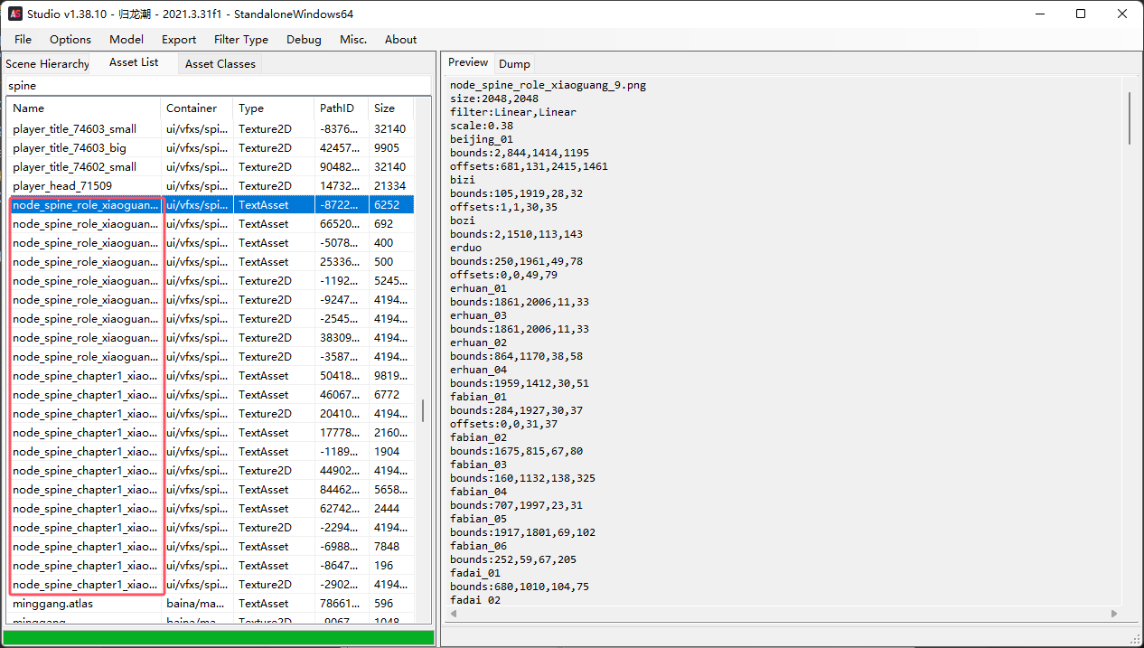Viewport: 1144px width, 648px height.
Task: Select the highlighted row with size 6252
Action: pyautogui.click(x=211, y=205)
